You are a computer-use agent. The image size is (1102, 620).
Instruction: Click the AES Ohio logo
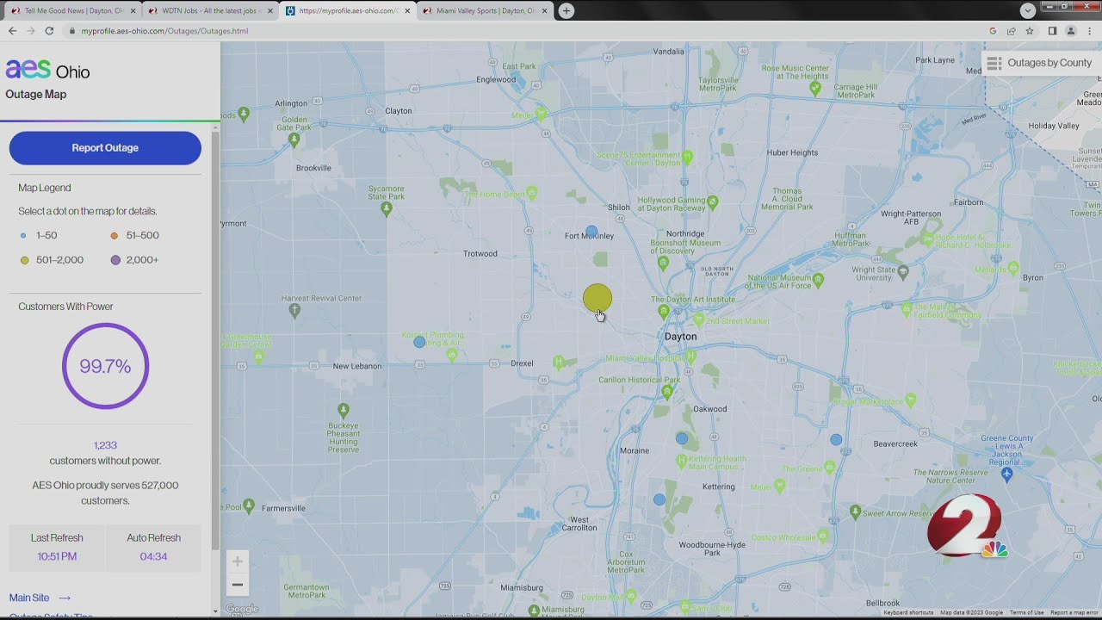(47, 71)
